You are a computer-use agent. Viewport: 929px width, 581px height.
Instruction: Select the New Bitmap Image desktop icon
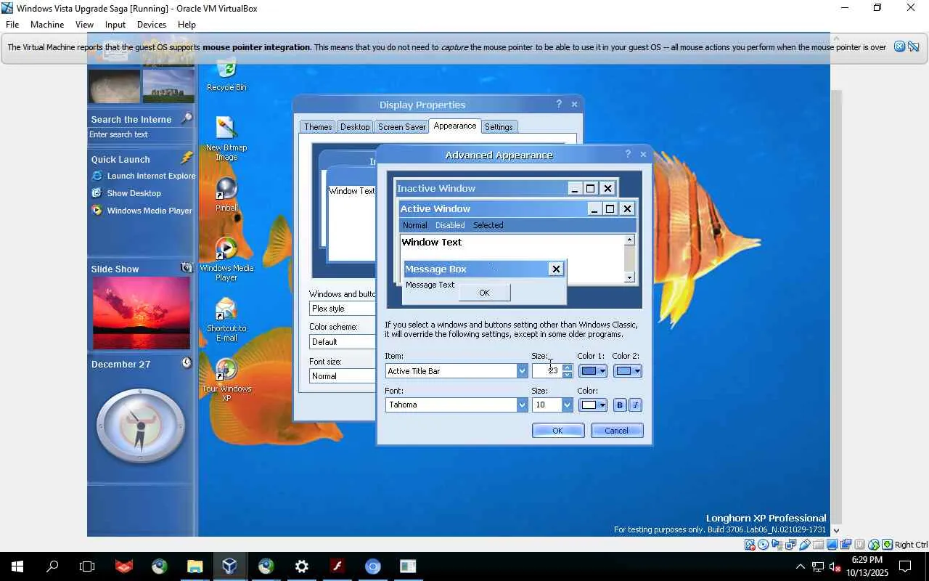(x=226, y=138)
